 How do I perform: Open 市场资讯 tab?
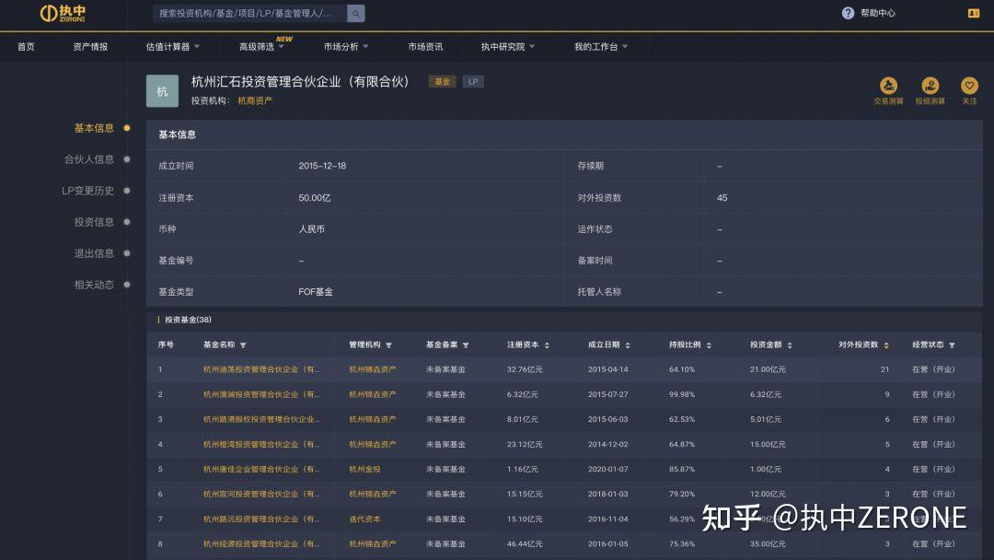click(x=425, y=47)
